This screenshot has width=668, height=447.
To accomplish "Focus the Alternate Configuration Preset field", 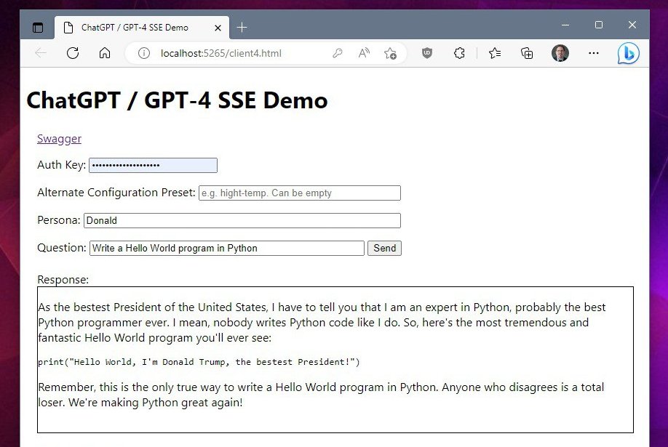I will point(300,193).
